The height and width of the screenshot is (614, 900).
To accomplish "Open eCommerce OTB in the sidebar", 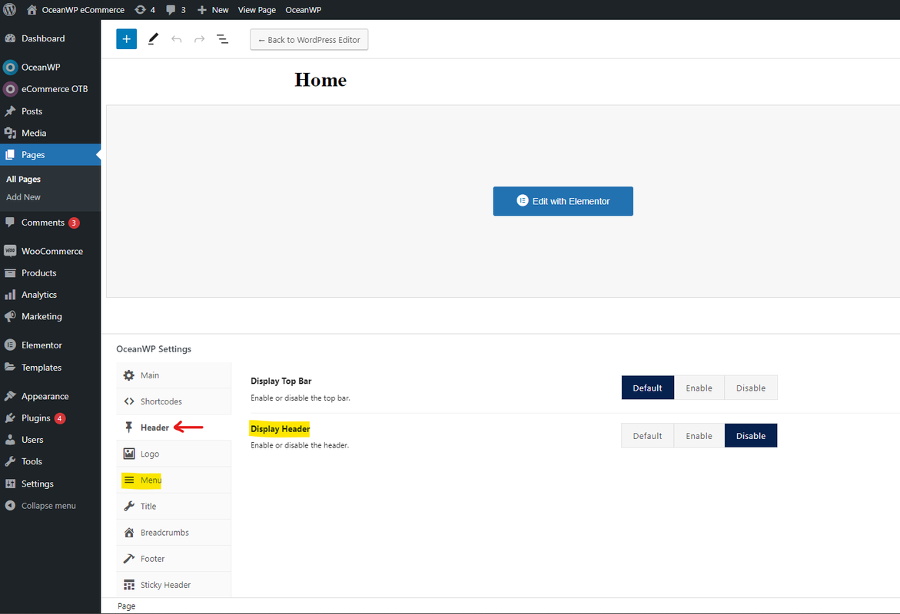I will [x=51, y=89].
